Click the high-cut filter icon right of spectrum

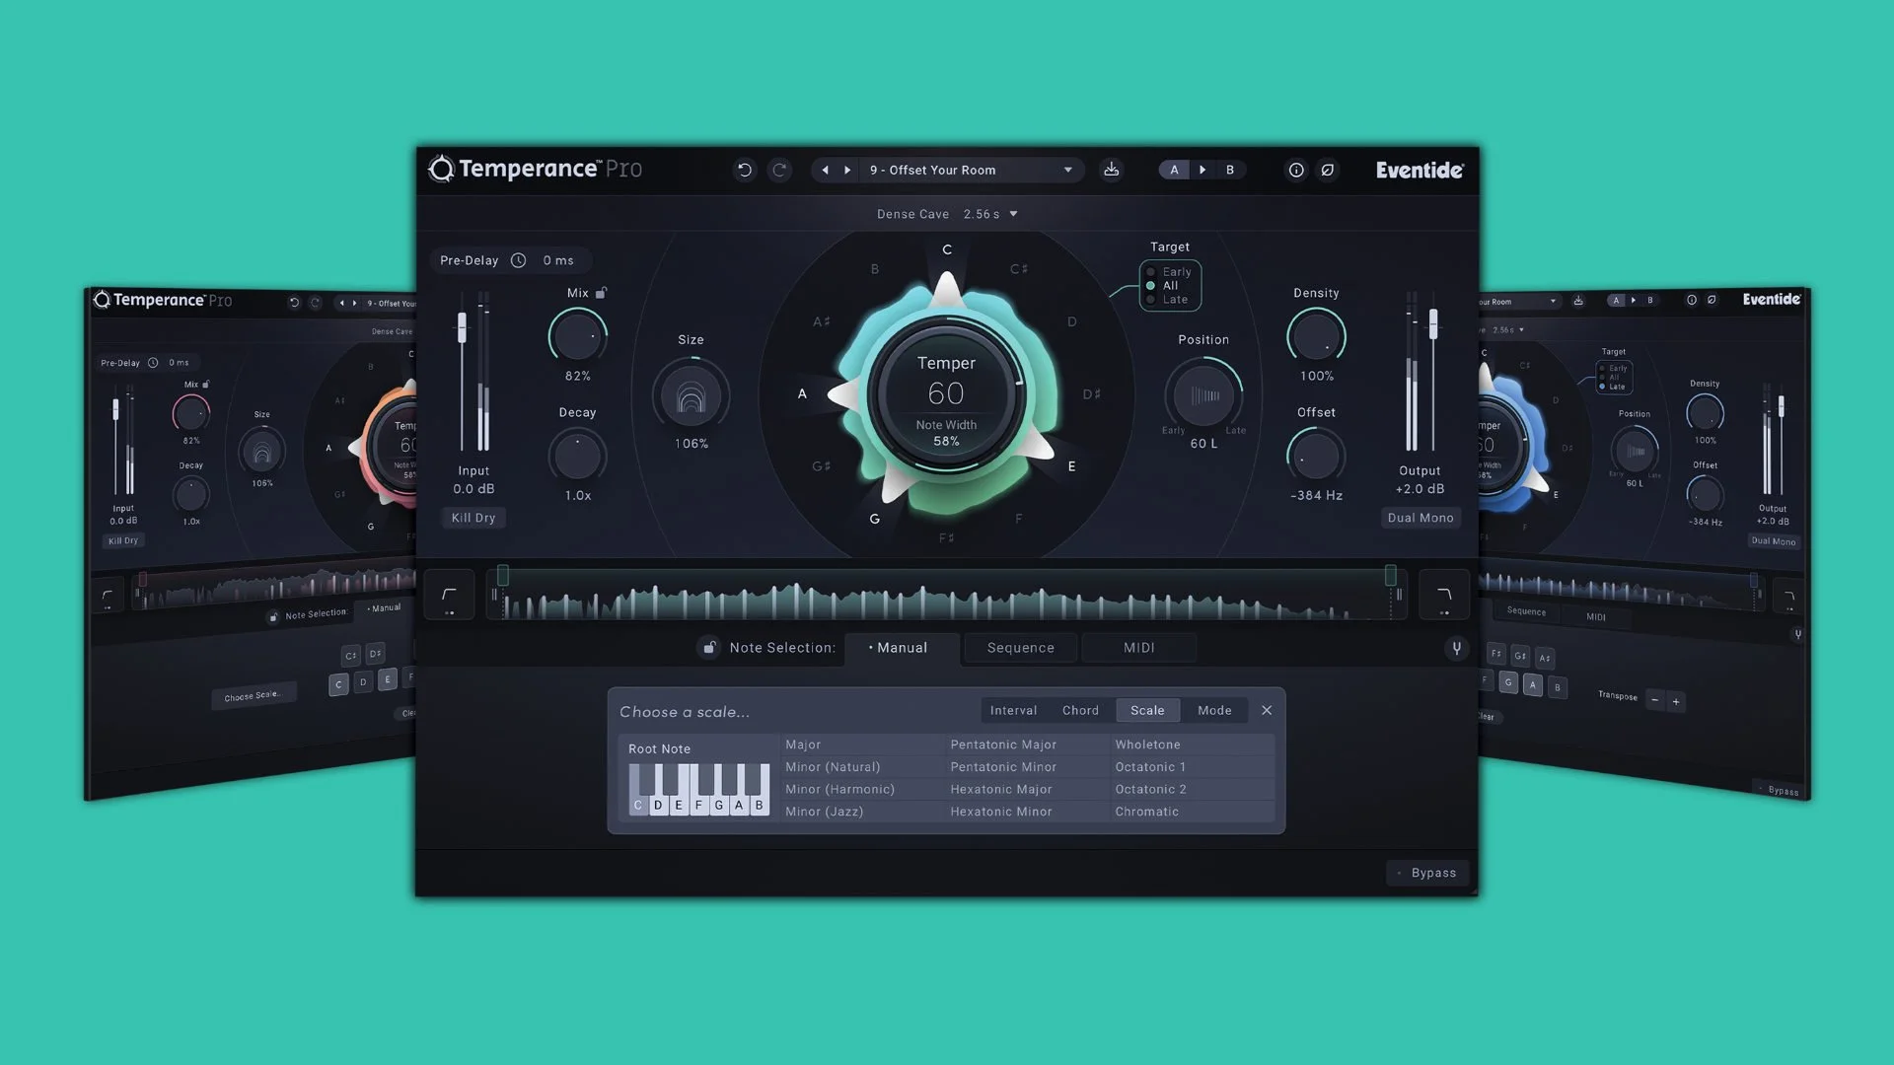[1443, 595]
